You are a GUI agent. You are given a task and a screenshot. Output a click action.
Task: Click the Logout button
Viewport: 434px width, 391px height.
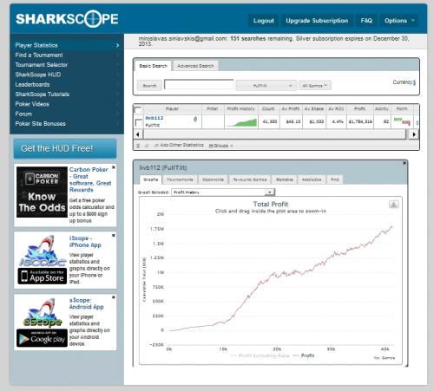coord(263,21)
